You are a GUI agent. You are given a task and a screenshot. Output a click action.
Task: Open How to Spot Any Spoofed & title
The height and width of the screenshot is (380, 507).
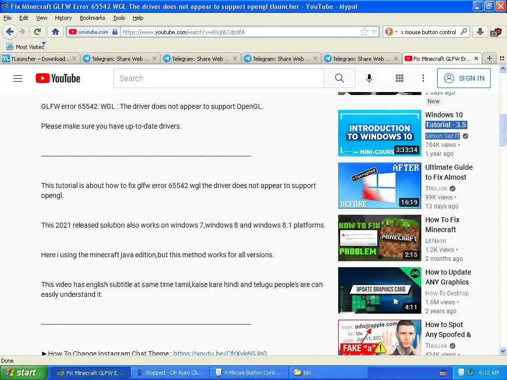[x=448, y=330]
